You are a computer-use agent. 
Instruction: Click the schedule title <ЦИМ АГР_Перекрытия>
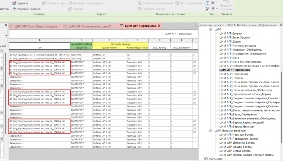coord(178,34)
